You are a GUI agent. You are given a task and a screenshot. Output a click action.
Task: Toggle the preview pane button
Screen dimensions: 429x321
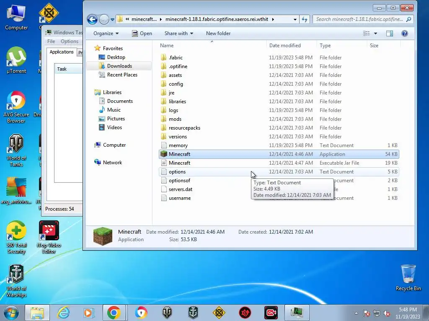coord(389,33)
